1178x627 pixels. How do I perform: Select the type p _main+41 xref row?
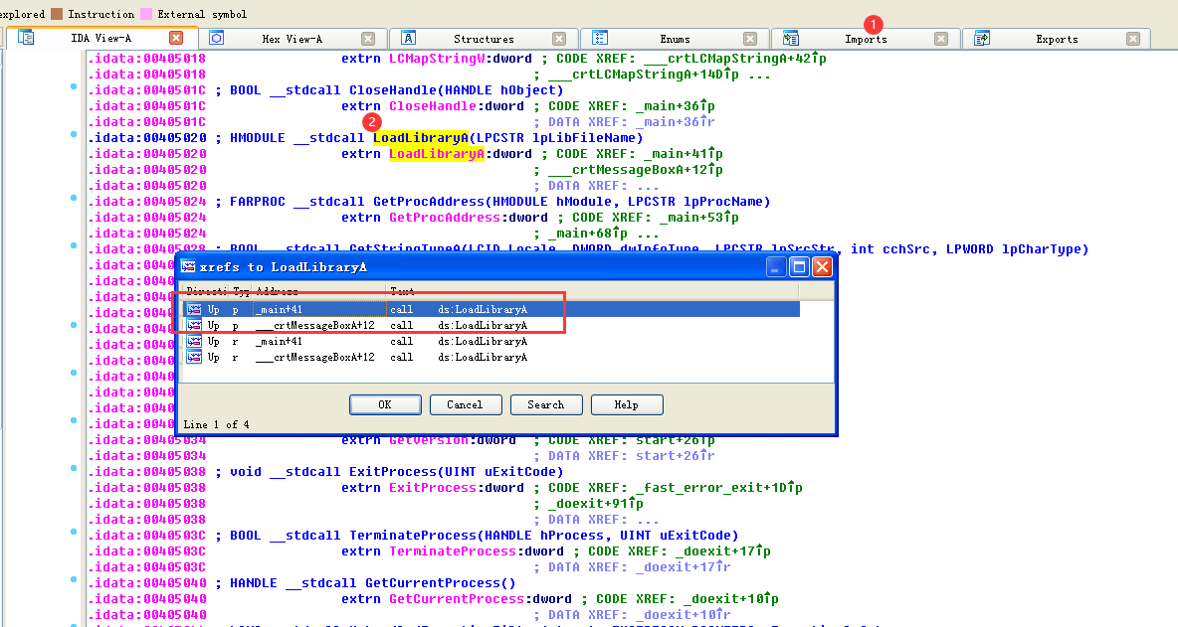[x=491, y=309]
